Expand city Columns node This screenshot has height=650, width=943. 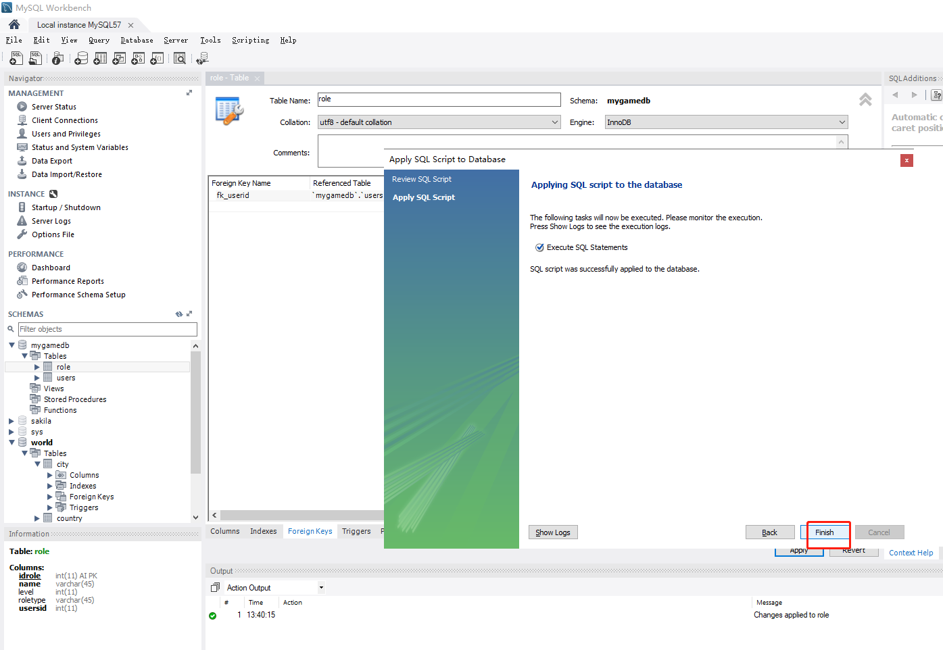click(50, 475)
